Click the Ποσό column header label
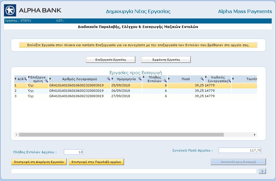Screen dimensions: 276x181 186,79
